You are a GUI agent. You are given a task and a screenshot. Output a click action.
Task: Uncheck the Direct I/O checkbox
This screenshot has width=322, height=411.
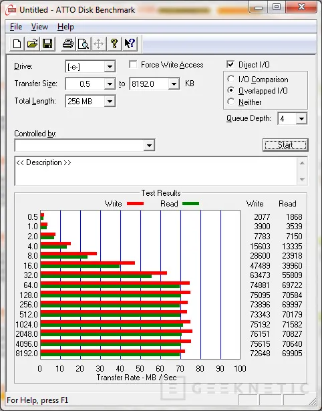pyautogui.click(x=230, y=64)
